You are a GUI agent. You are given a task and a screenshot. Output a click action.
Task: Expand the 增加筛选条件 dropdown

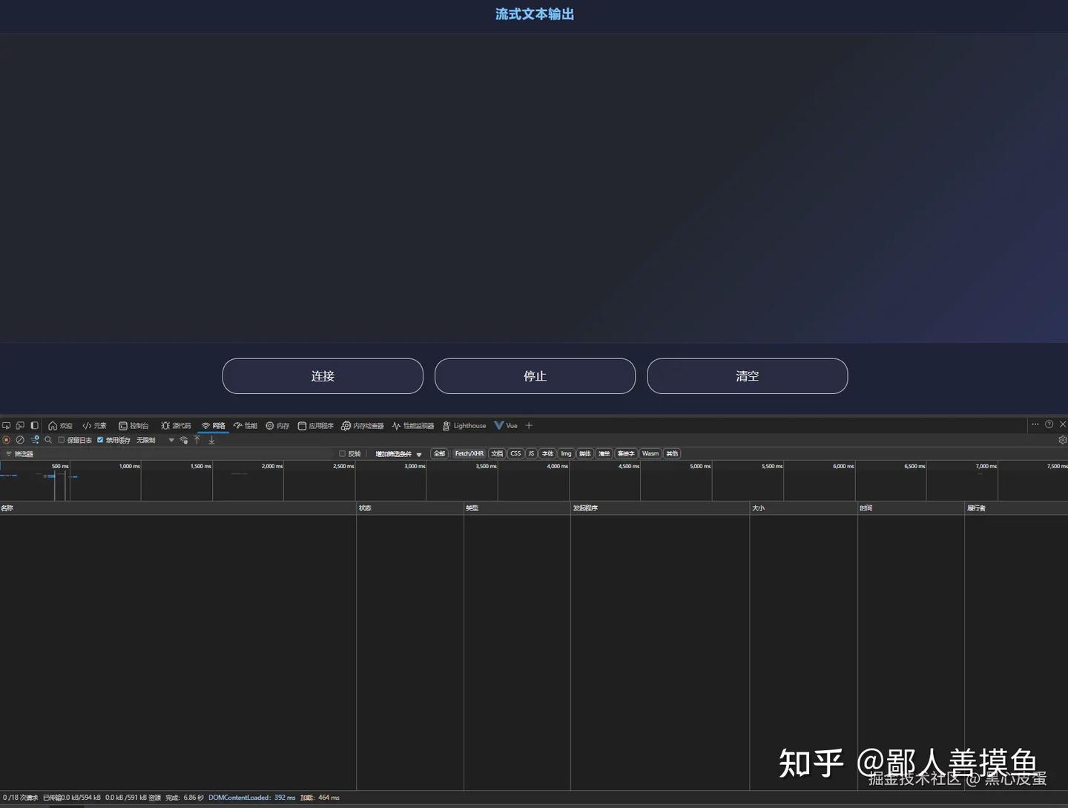[x=397, y=453]
